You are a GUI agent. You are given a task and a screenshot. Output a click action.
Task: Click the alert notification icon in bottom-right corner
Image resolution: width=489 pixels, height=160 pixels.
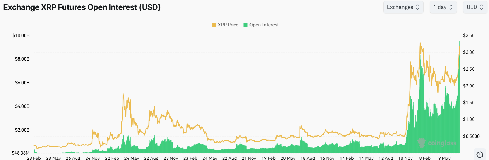tap(480, 154)
